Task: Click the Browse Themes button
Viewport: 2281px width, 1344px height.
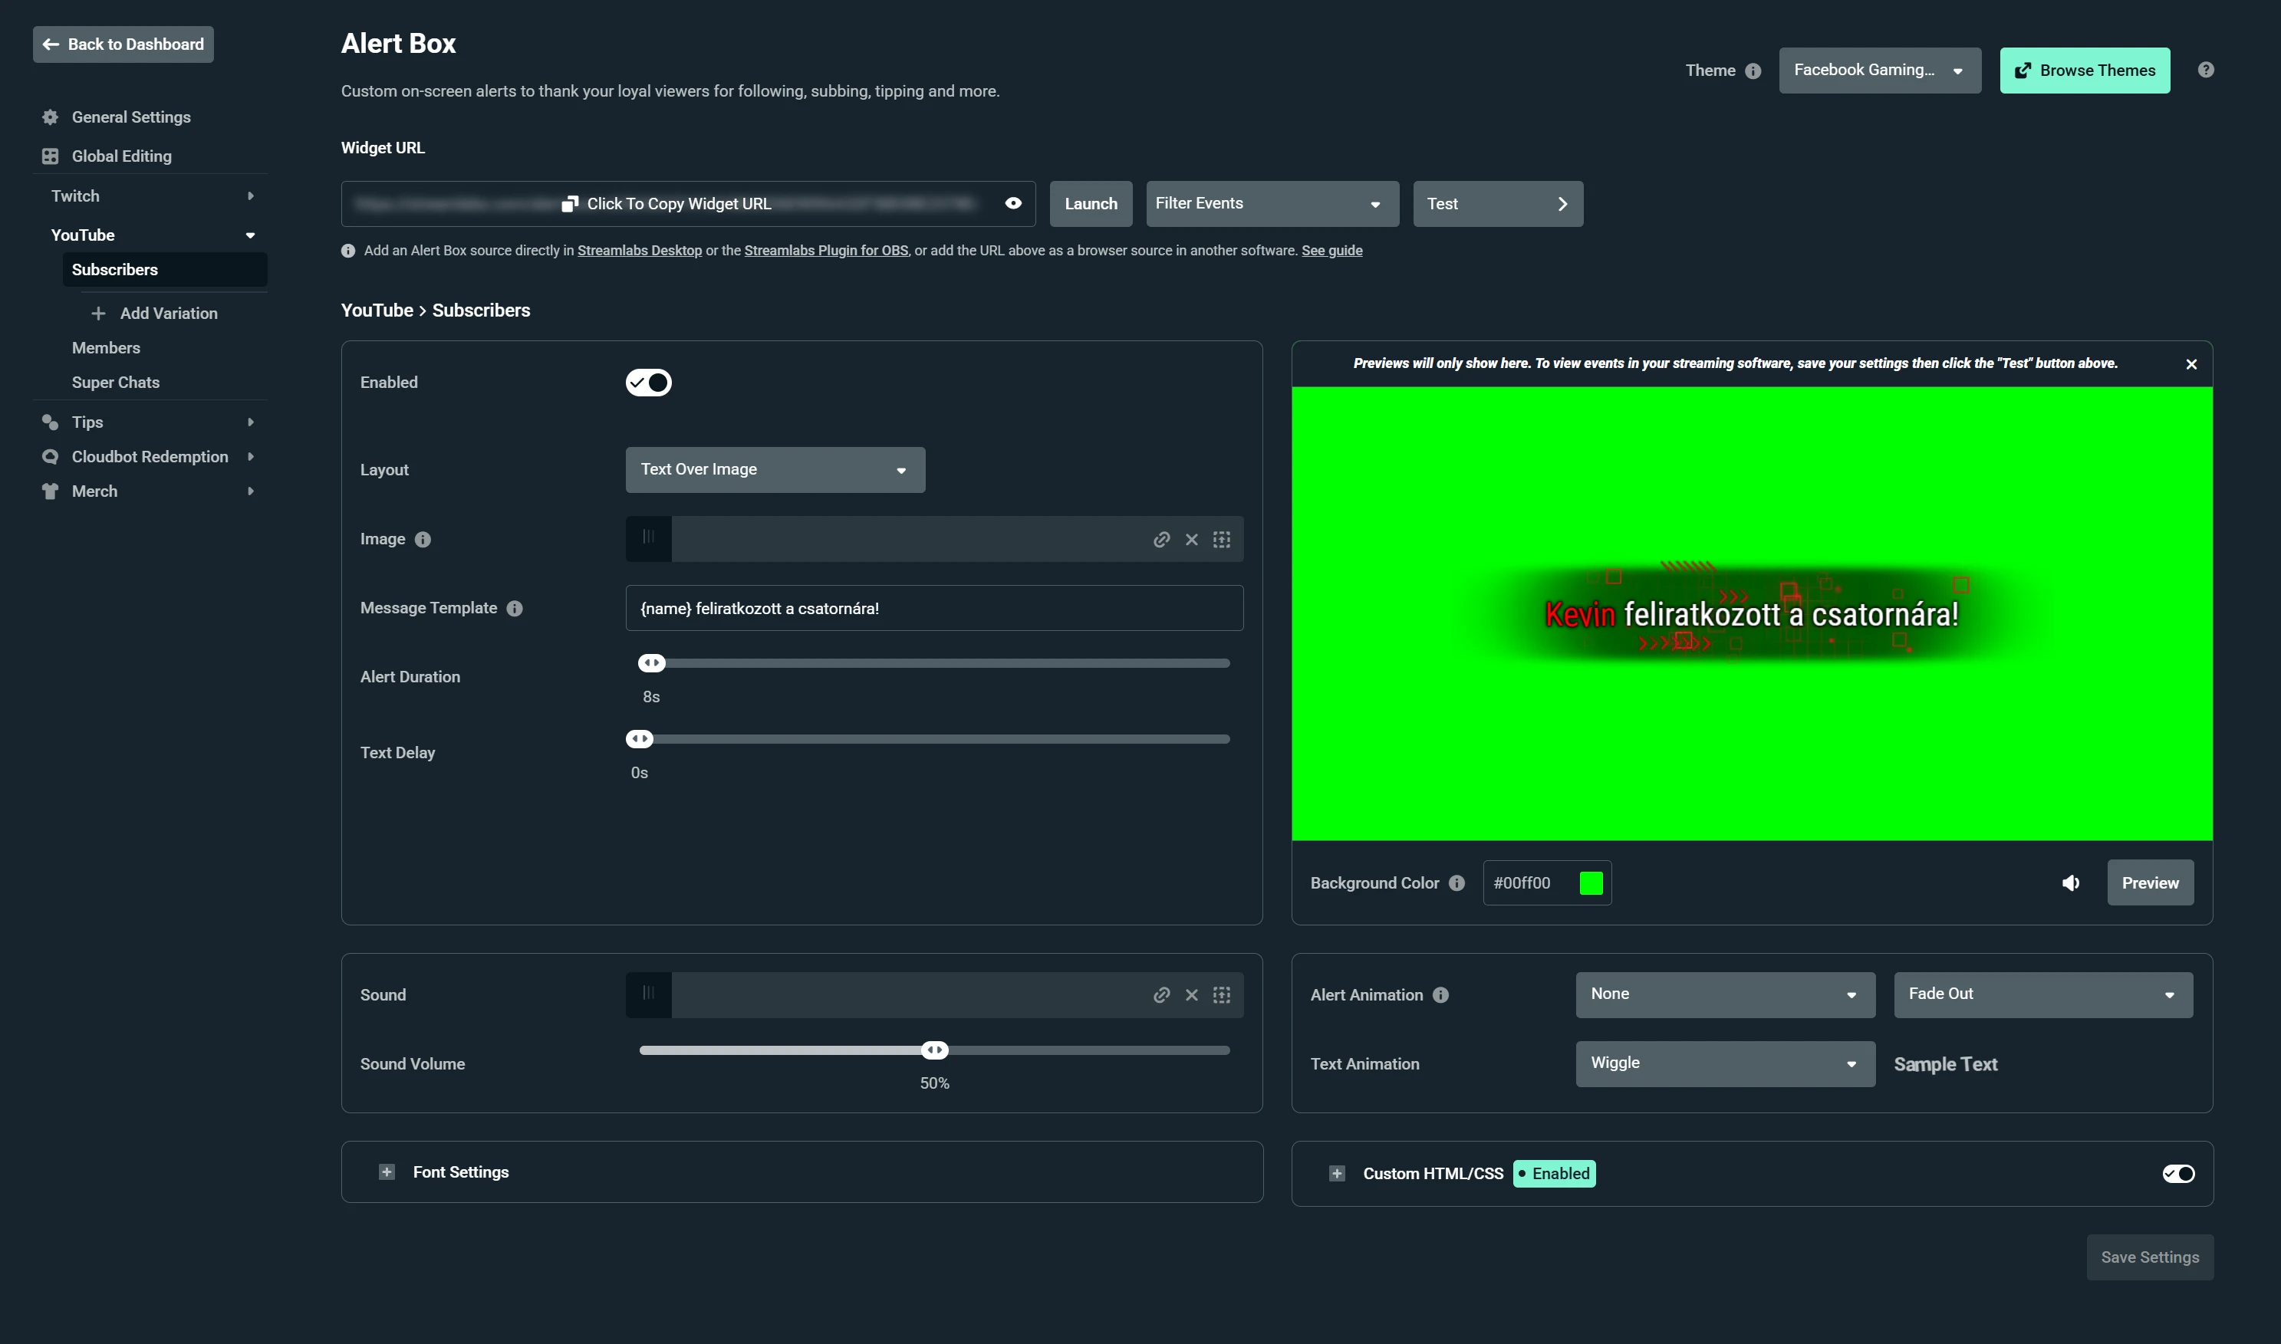Action: click(x=2084, y=71)
